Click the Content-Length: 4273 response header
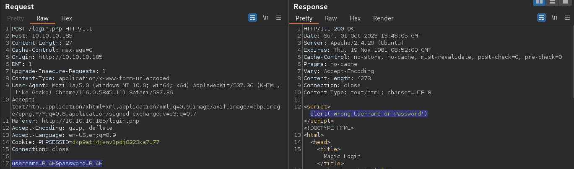The width and height of the screenshot is (574, 169). click(x=337, y=78)
